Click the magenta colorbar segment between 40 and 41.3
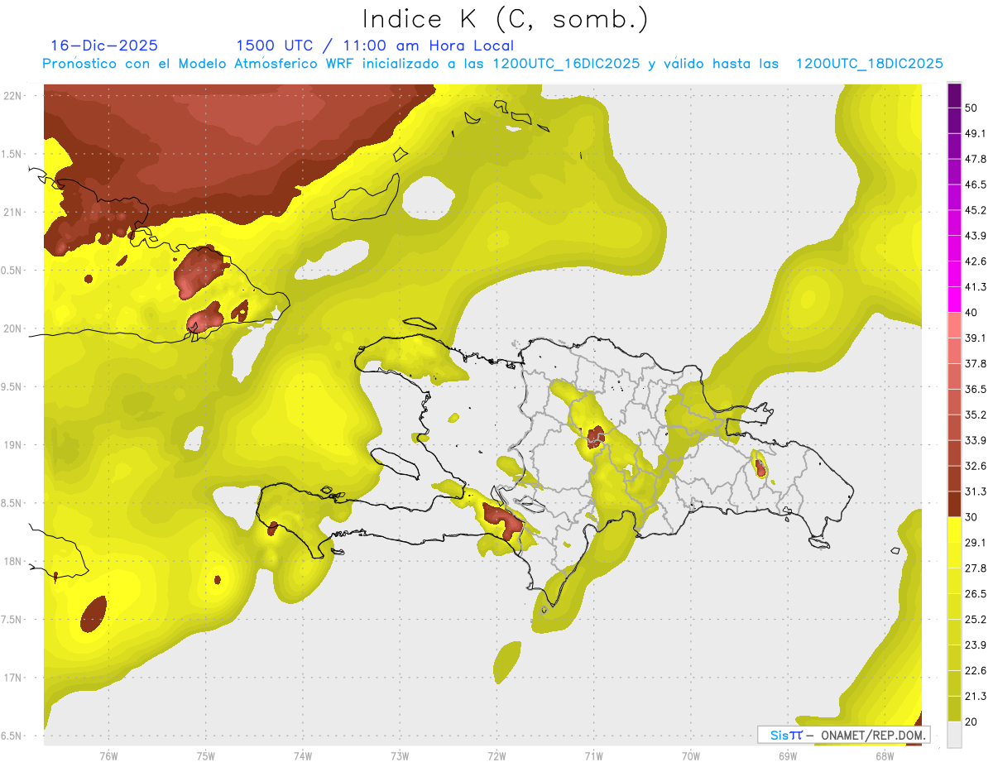 pyautogui.click(x=955, y=300)
